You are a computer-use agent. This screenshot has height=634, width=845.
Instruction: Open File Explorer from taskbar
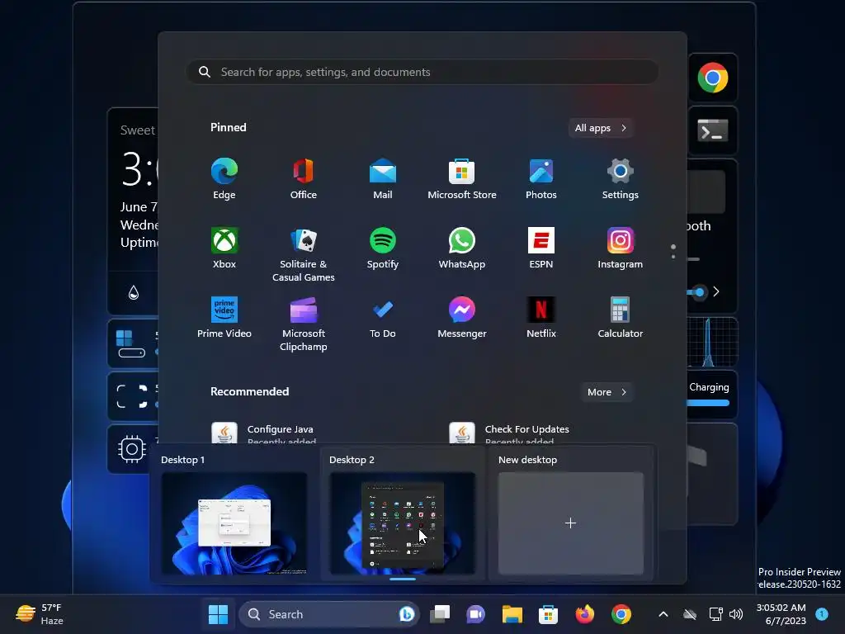pyautogui.click(x=512, y=614)
